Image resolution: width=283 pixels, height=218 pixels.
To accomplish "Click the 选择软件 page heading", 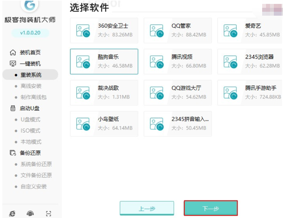I will (x=89, y=8).
